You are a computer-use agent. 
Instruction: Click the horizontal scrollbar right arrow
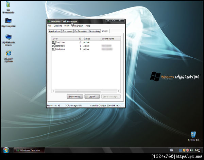119,91
